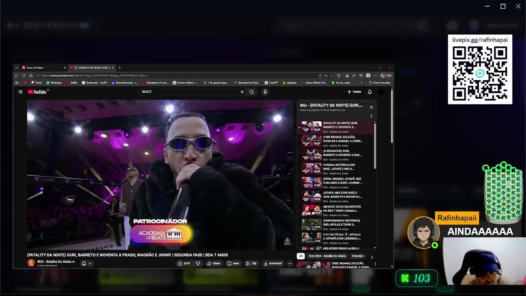Open Mix playlist three-dot options

click(371, 116)
